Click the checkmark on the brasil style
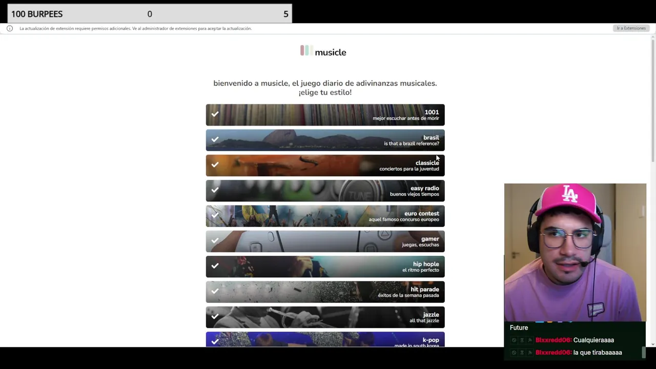The image size is (656, 369). [x=215, y=139]
